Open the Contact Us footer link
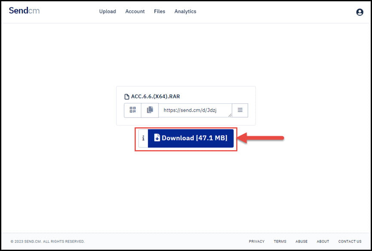 [x=350, y=241]
